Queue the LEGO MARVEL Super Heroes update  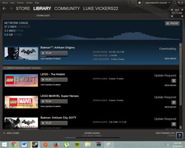coord(174,103)
